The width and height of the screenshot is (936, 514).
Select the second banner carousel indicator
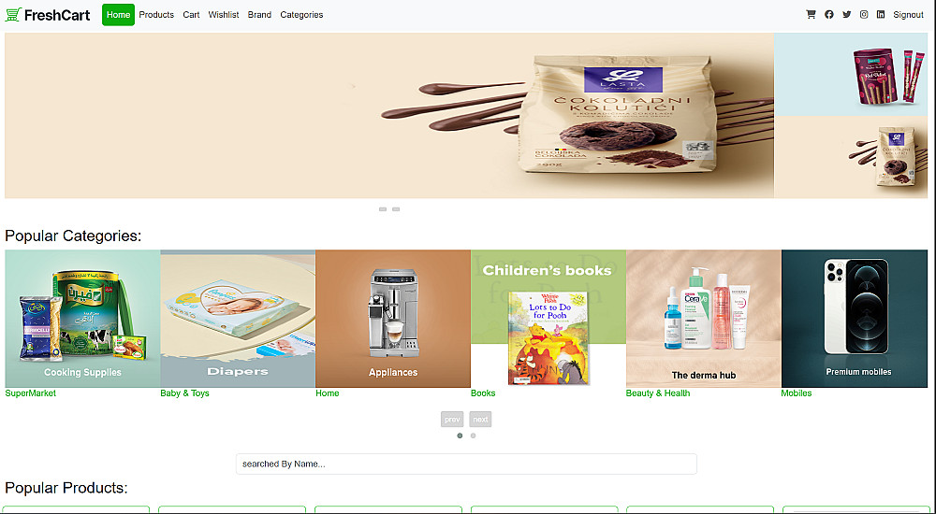pyautogui.click(x=396, y=209)
